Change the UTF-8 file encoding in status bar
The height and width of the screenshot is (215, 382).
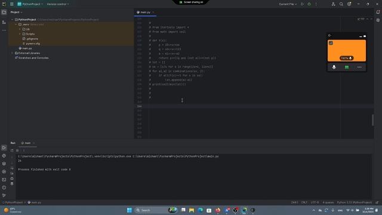(x=315, y=202)
